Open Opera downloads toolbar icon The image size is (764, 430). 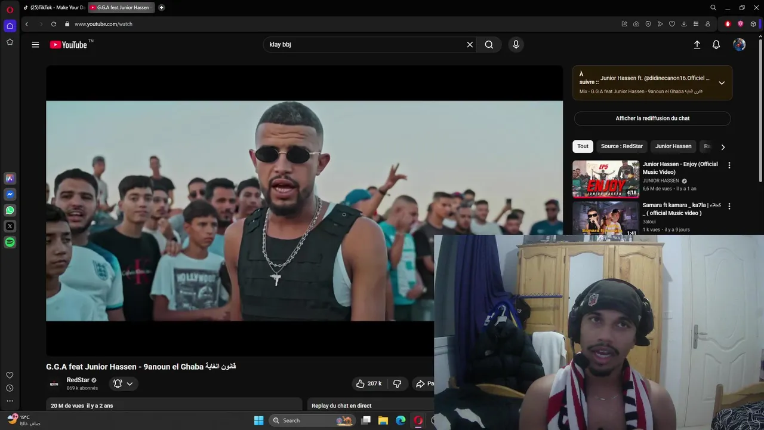tap(684, 24)
